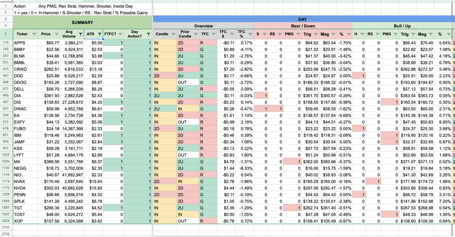Click the price cell $369.56
Viewport: 455px width, 237px height.
[x=49, y=162]
